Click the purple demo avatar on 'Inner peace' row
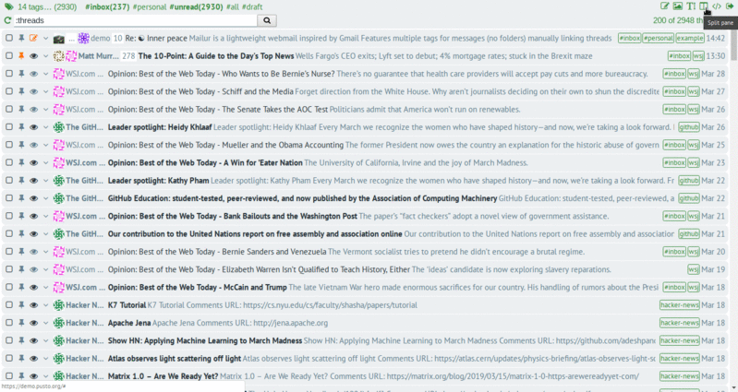The image size is (738, 392). (83, 38)
